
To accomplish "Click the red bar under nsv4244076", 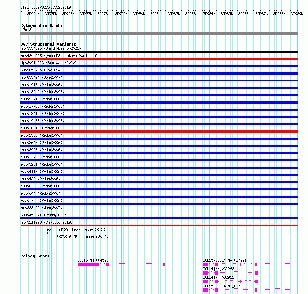I will click(x=159, y=59).
